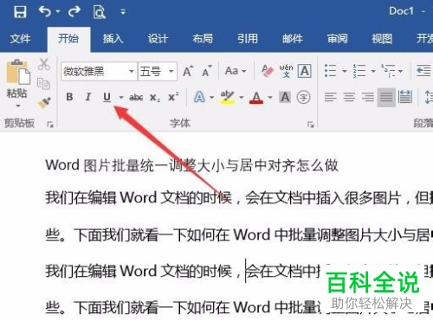
Task: Open the Change Case Aa dropdown
Action: 236,71
